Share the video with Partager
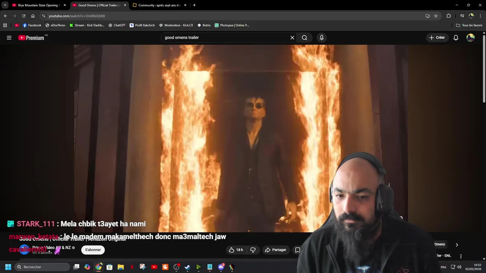486x273 pixels. pyautogui.click(x=276, y=250)
